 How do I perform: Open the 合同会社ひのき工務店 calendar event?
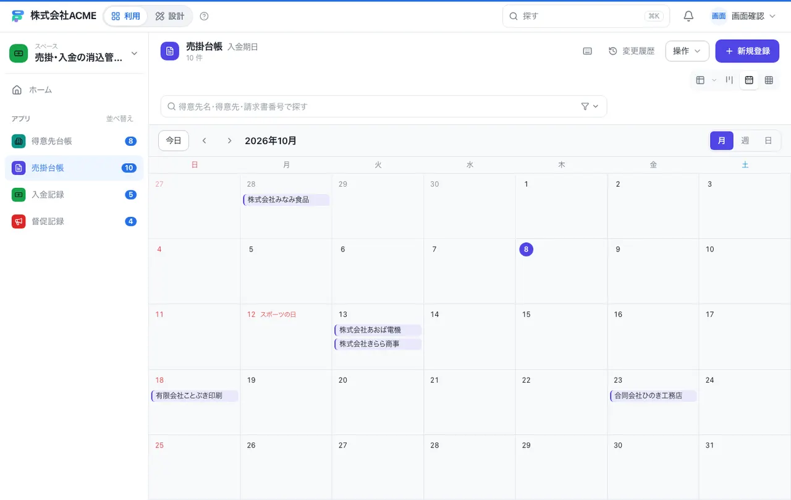tap(653, 396)
